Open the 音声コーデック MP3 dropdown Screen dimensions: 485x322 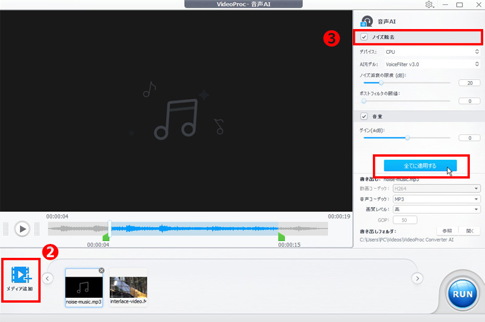pos(436,199)
